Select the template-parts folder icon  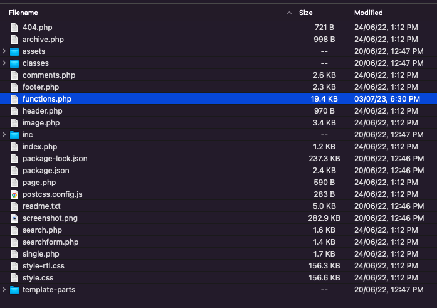(14, 290)
